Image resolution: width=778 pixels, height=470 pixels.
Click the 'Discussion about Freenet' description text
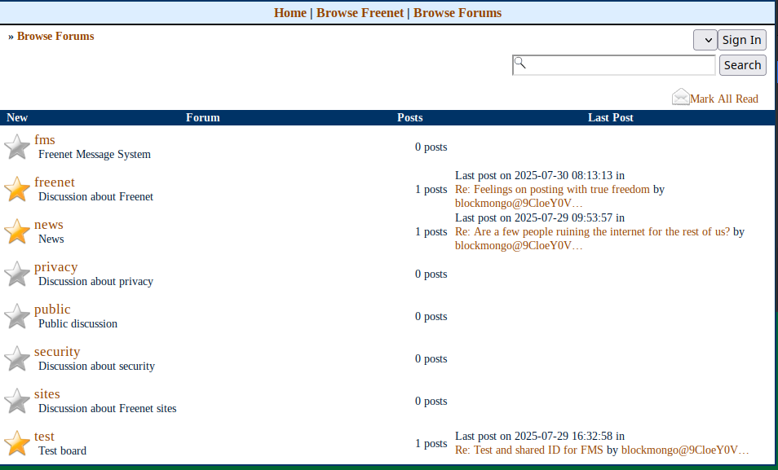95,197
